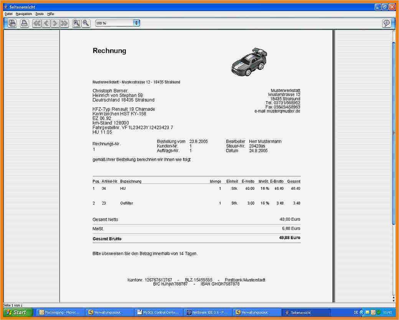Click the 'Kennzeichen HST KY-158' line
Screen dimensions: 399x320
pyautogui.click(x=119, y=113)
